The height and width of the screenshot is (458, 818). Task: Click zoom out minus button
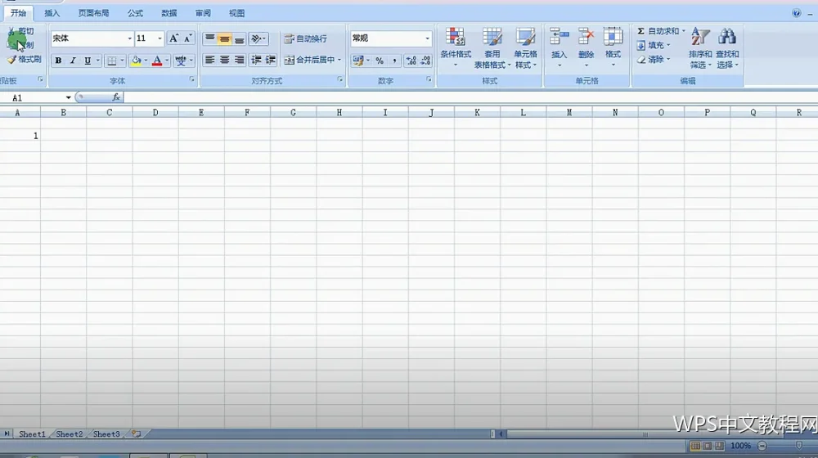(x=762, y=446)
